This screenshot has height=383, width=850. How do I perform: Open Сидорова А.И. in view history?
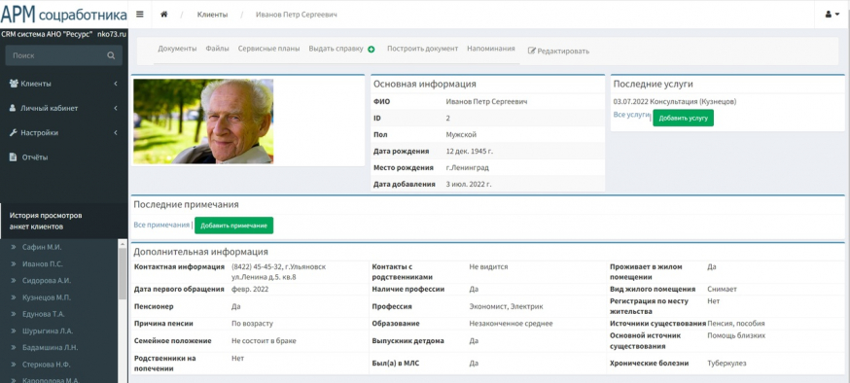[47, 281]
